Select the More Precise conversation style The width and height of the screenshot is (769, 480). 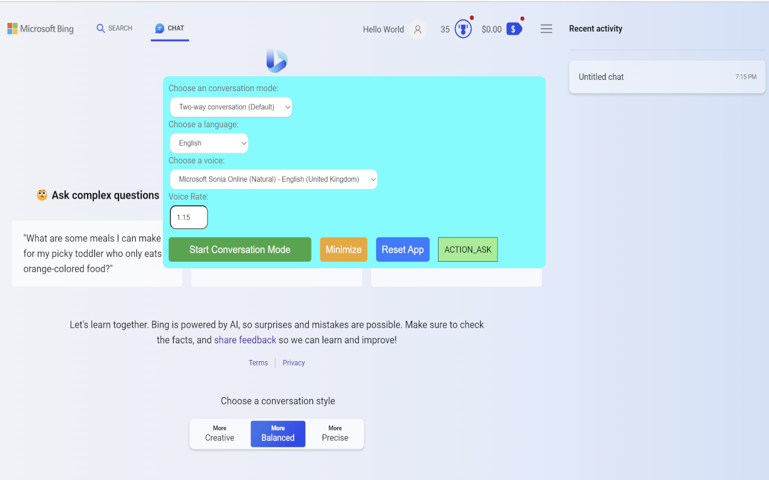tap(335, 433)
